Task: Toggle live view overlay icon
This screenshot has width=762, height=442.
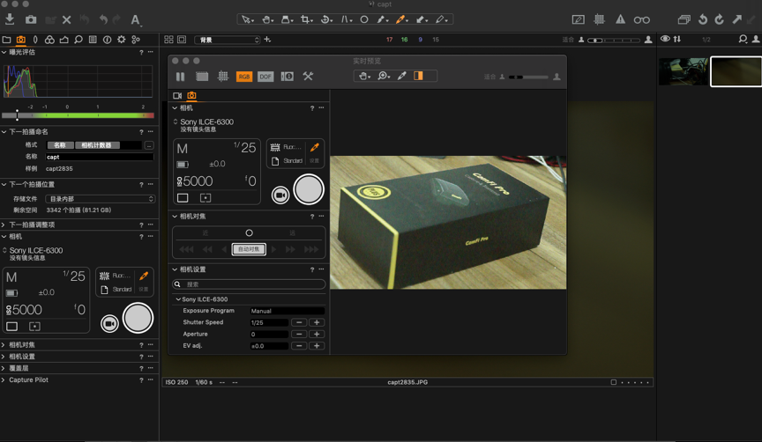Action: coord(202,77)
